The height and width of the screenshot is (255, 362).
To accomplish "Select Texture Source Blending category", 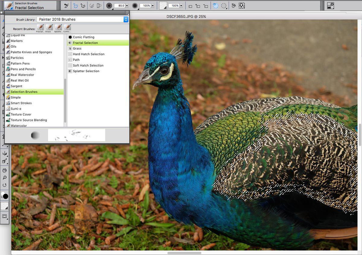I will point(34,120).
